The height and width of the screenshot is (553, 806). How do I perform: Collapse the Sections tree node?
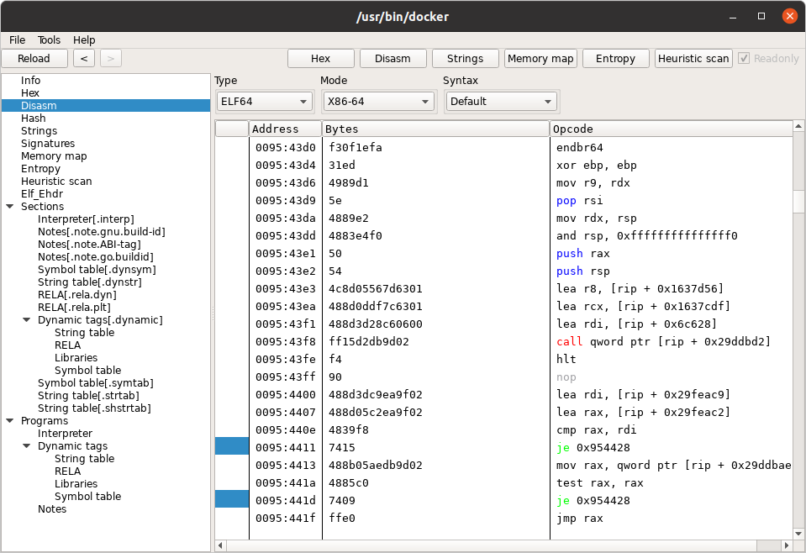(x=10, y=207)
